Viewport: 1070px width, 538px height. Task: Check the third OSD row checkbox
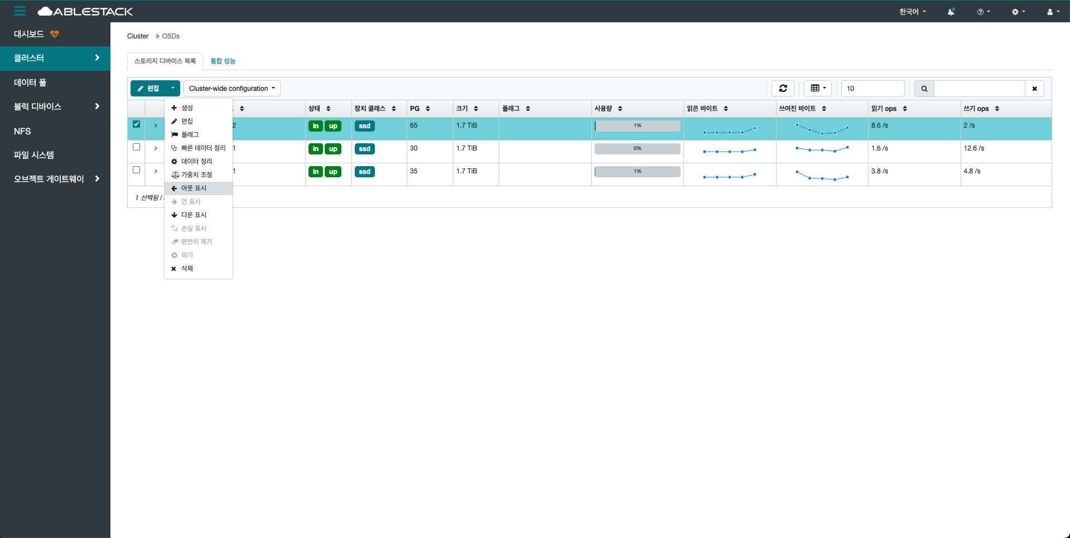click(x=136, y=170)
